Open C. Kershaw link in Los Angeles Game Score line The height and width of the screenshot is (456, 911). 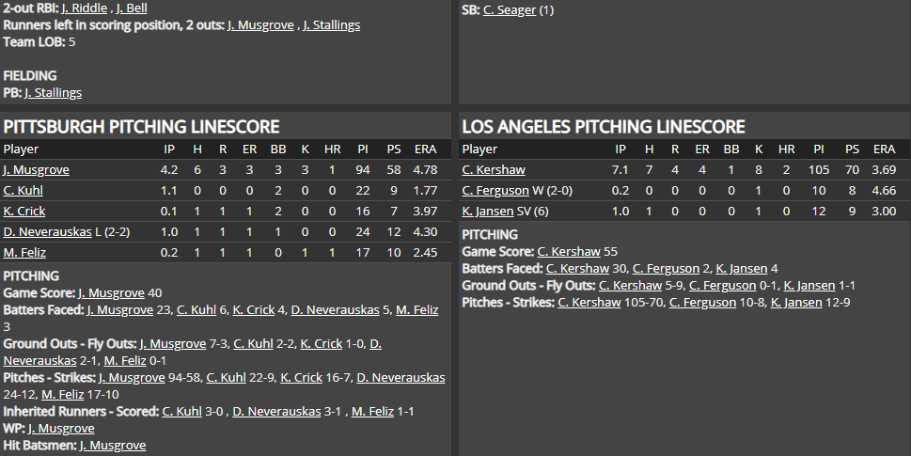click(x=568, y=251)
